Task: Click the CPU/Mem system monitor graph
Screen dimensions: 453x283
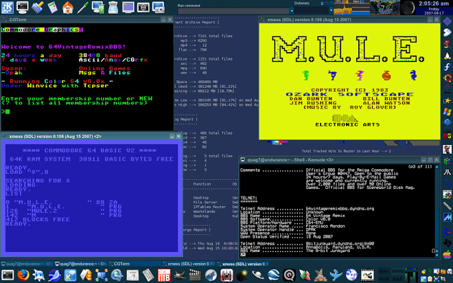Action: point(351,8)
